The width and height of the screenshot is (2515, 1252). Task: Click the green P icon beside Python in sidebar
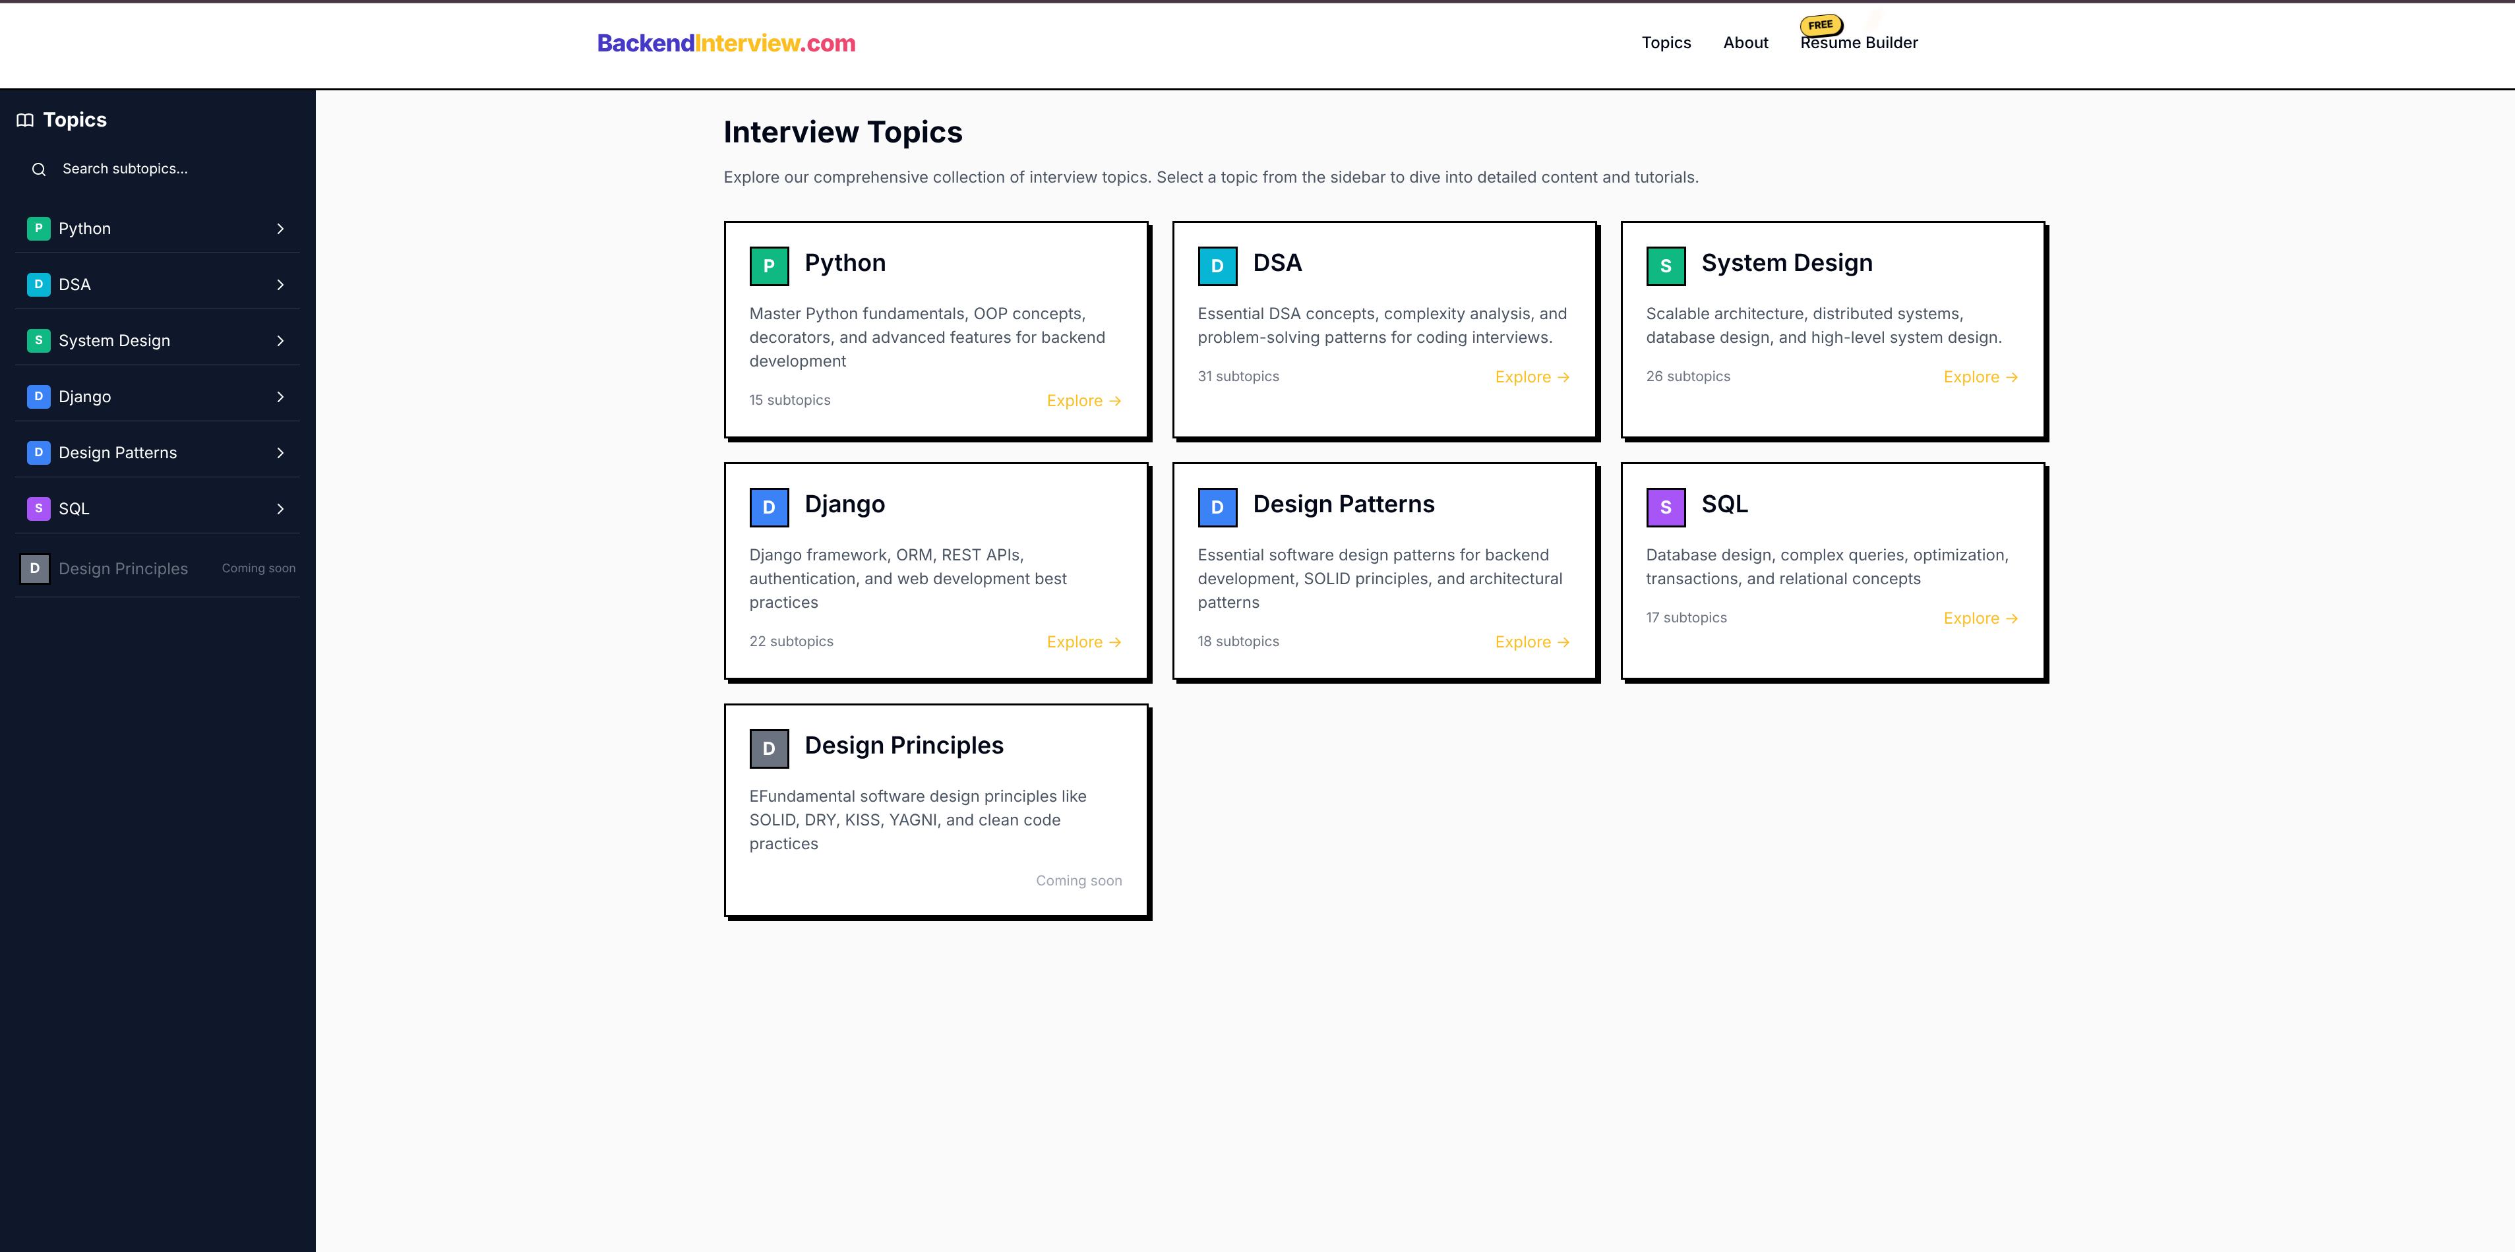38,228
